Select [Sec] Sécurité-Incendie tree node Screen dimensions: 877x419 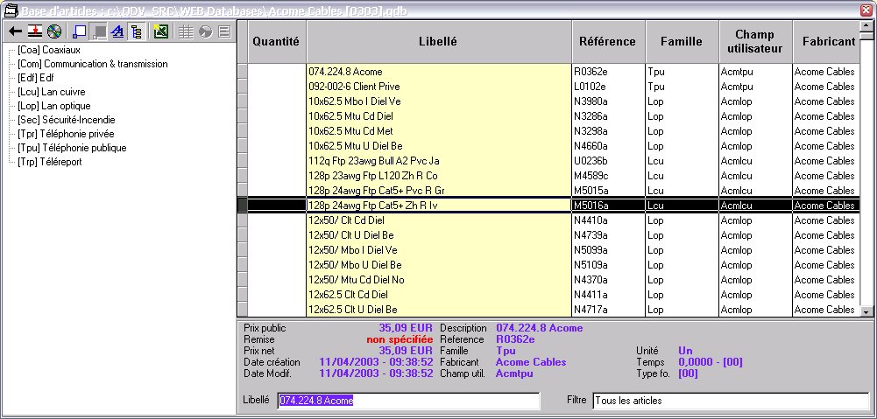click(x=66, y=120)
